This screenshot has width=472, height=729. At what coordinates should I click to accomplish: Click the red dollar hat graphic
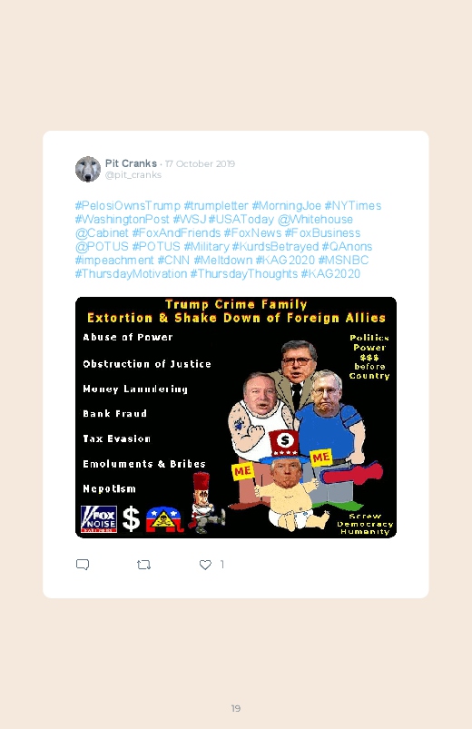click(x=285, y=443)
